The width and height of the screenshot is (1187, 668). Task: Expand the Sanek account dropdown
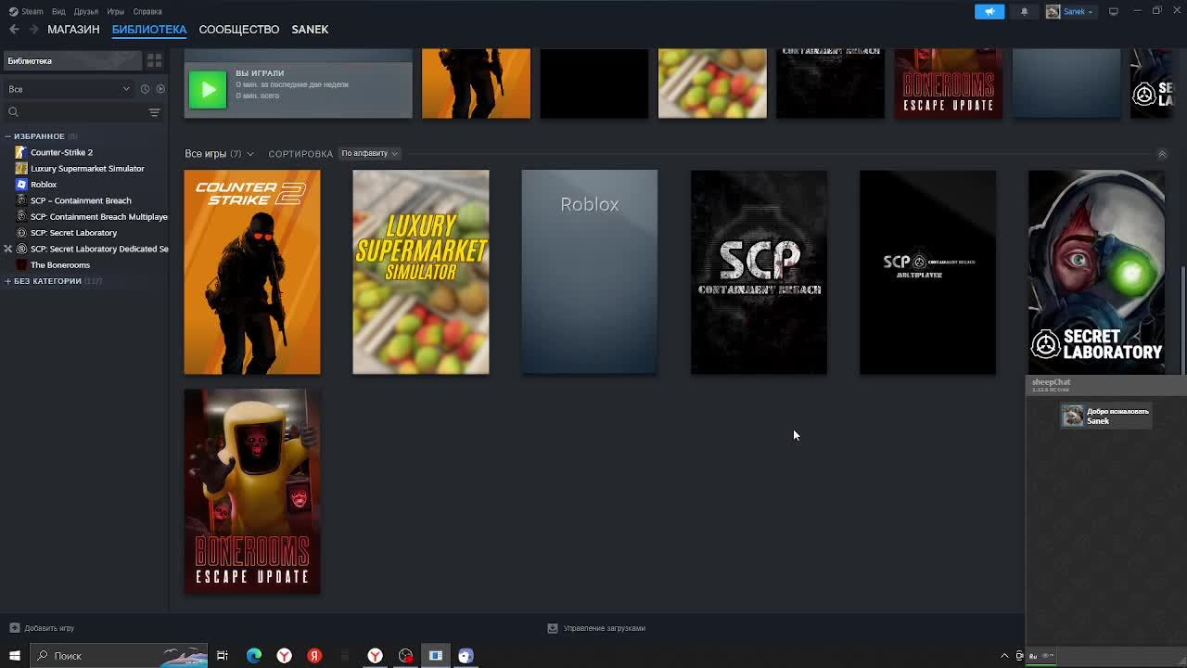tap(1070, 11)
